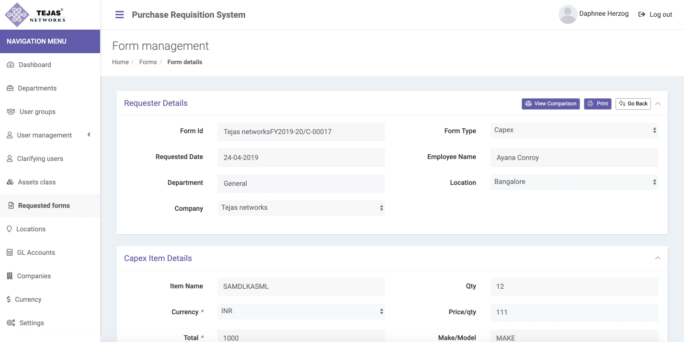Click the Price/qty field showing 111
This screenshot has height=342, width=684.
574,312
